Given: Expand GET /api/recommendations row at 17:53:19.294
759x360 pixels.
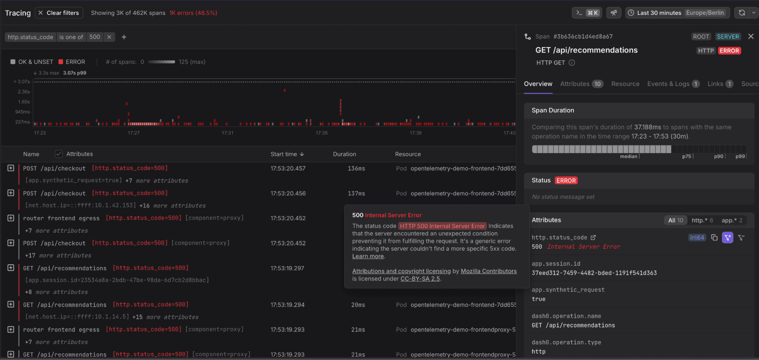Looking at the screenshot, I should [11, 304].
